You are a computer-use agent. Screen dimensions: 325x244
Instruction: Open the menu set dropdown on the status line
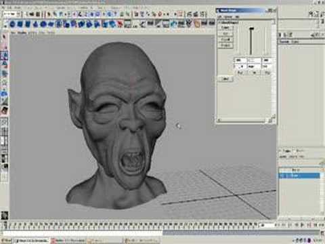click(x=12, y=14)
